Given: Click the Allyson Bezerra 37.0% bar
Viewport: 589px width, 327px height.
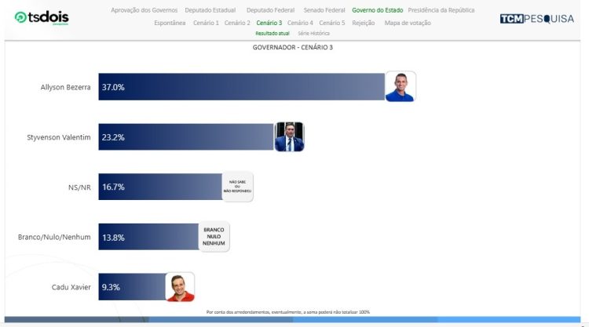Looking at the screenshot, I should (241, 86).
